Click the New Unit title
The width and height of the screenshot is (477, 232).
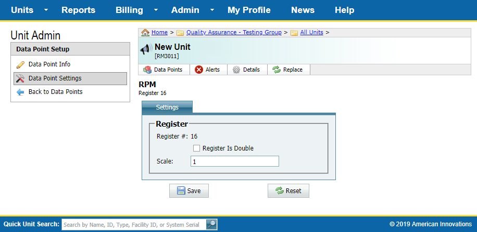(172, 47)
